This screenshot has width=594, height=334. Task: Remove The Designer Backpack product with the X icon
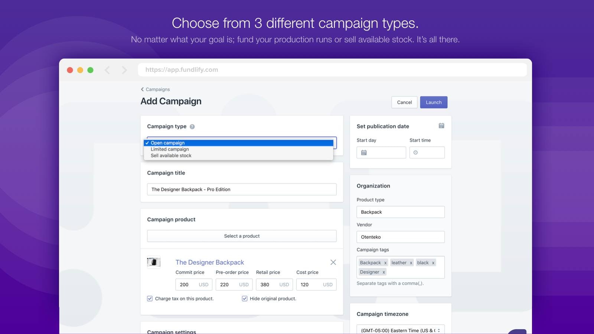coord(333,262)
